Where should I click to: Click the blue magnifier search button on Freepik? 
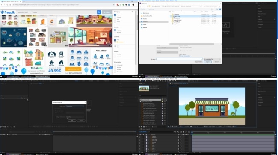99,12
